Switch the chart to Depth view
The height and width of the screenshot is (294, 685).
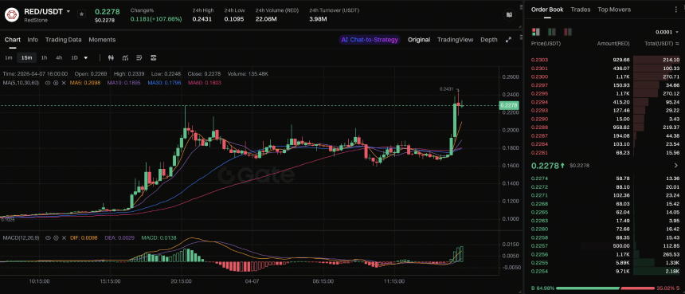(489, 40)
